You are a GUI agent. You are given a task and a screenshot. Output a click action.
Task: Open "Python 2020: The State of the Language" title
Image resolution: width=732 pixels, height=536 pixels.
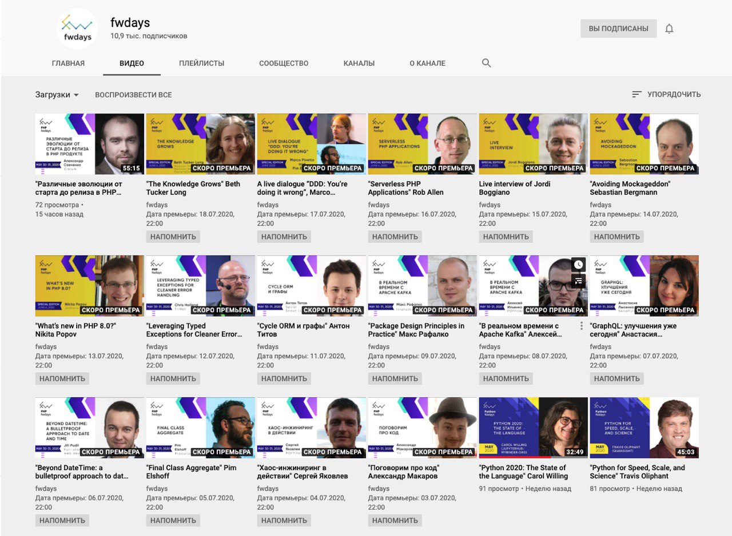tap(524, 471)
